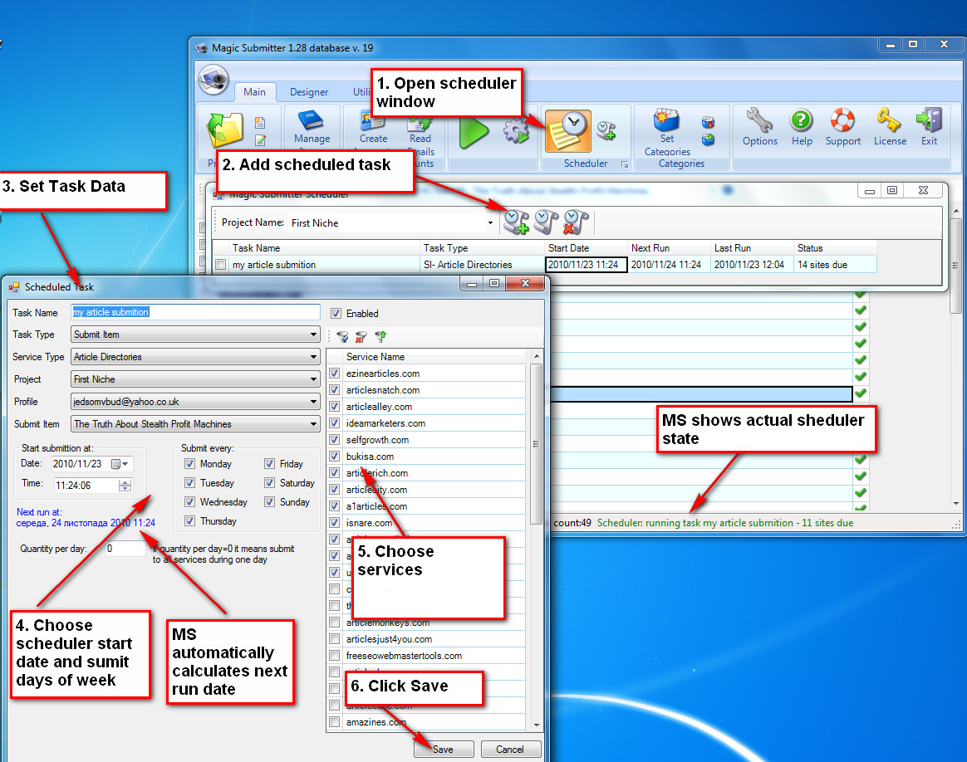Open the project folder icon in ribbon
The width and height of the screenshot is (967, 762).
(x=225, y=130)
